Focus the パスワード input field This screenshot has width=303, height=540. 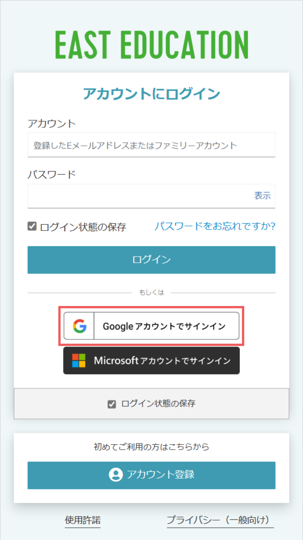(x=151, y=196)
